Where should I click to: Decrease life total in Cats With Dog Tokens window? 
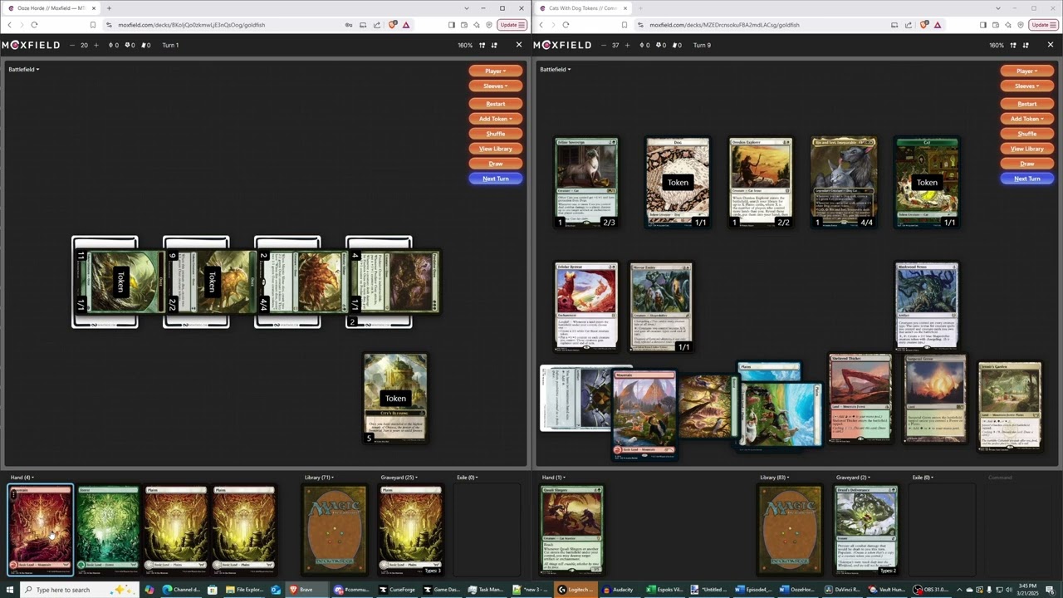[604, 45]
